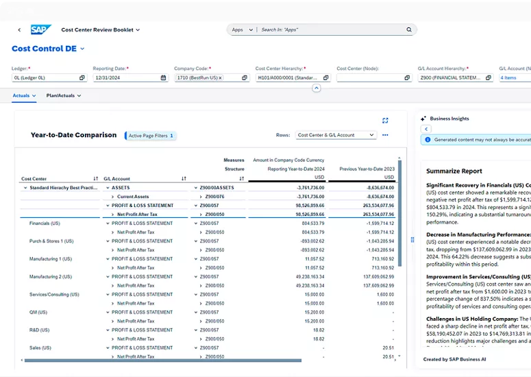Image resolution: width=531 pixels, height=377 pixels.
Task: Open value help for Ledger field
Action: (82, 78)
